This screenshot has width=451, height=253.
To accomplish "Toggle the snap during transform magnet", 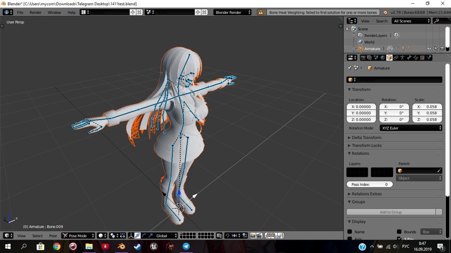I will click(x=228, y=235).
